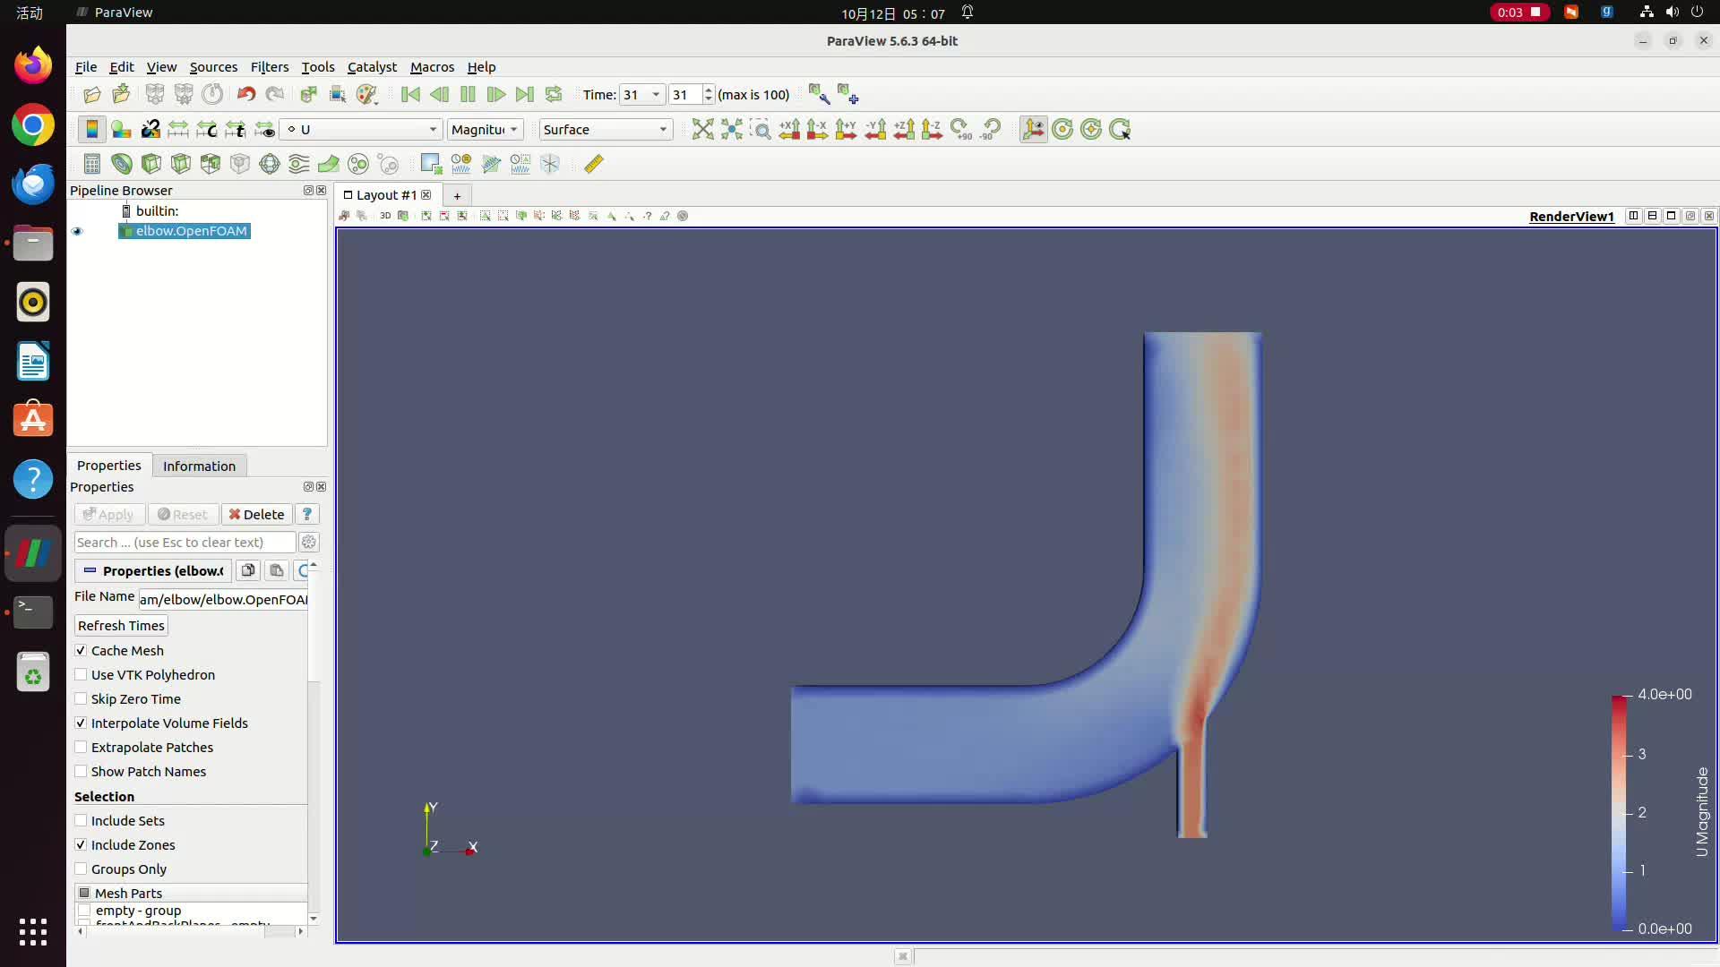Click the Refresh Times button
Viewport: 1720px width, 967px height.
121,626
